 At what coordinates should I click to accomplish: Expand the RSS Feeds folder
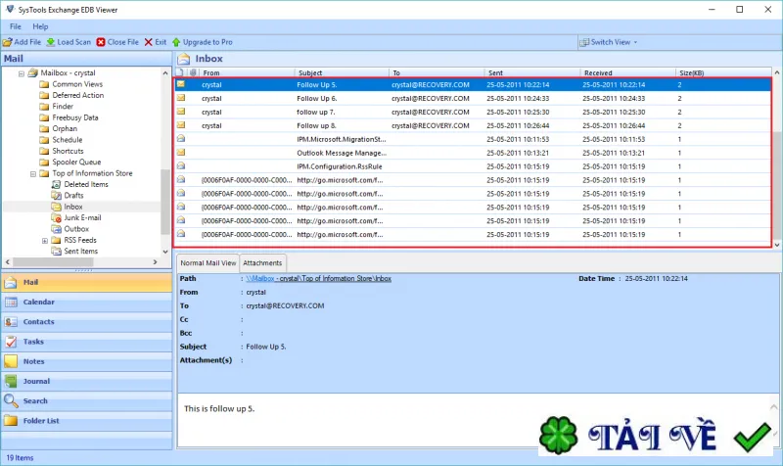pyautogui.click(x=45, y=241)
